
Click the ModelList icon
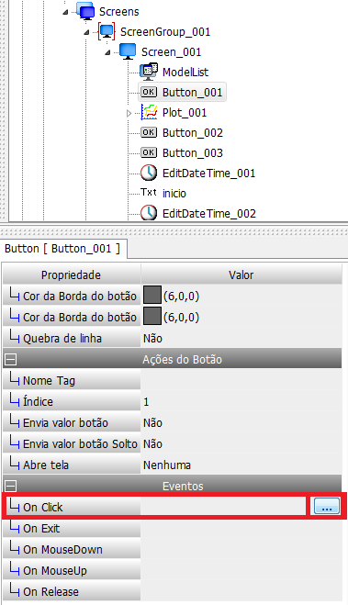click(x=149, y=72)
